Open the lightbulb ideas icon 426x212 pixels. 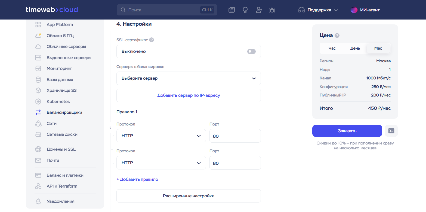click(x=245, y=10)
